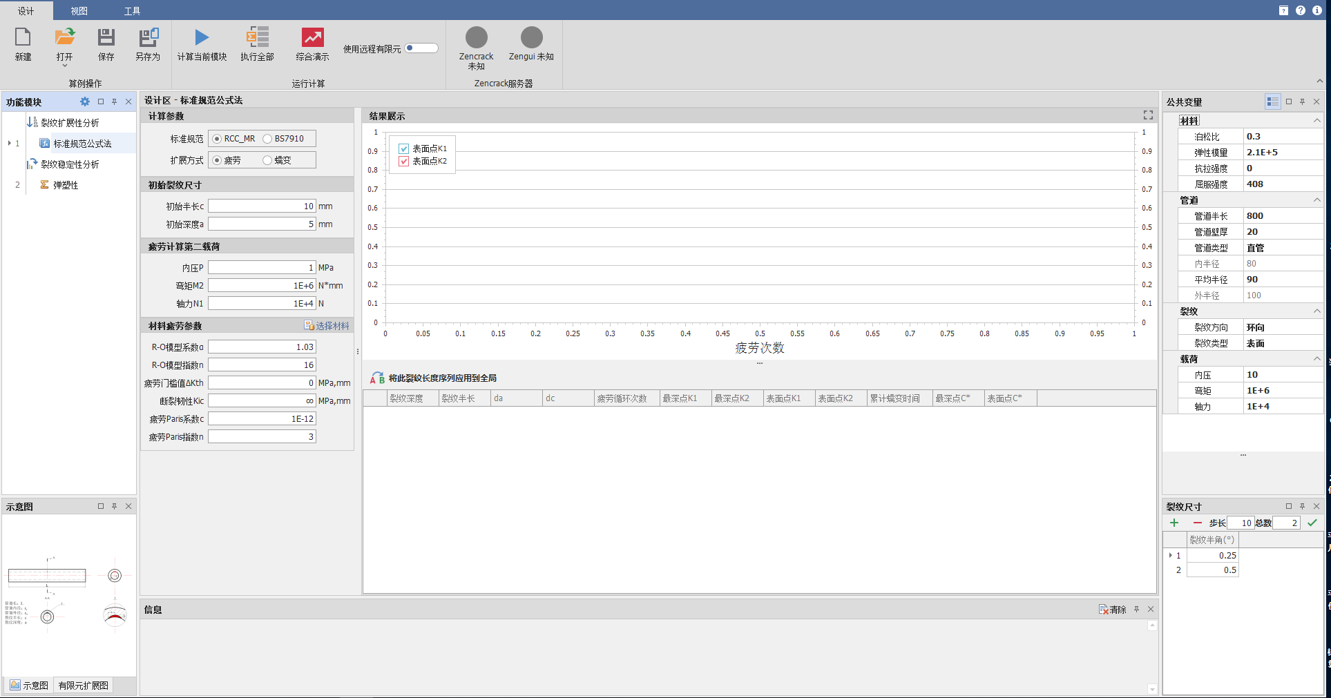The image size is (1331, 698).
Task: Confirm crack sizes with green checkmark
Action: (x=1312, y=523)
